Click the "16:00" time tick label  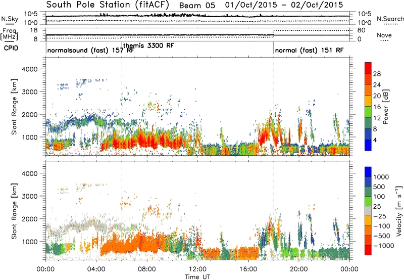(248, 269)
